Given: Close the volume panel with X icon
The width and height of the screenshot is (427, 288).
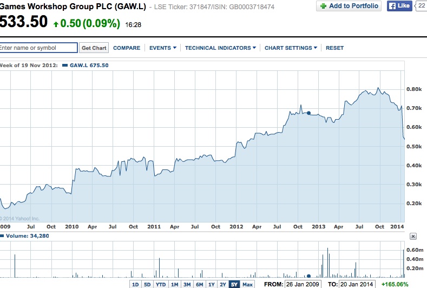Looking at the screenshot, I should tap(413, 237).
